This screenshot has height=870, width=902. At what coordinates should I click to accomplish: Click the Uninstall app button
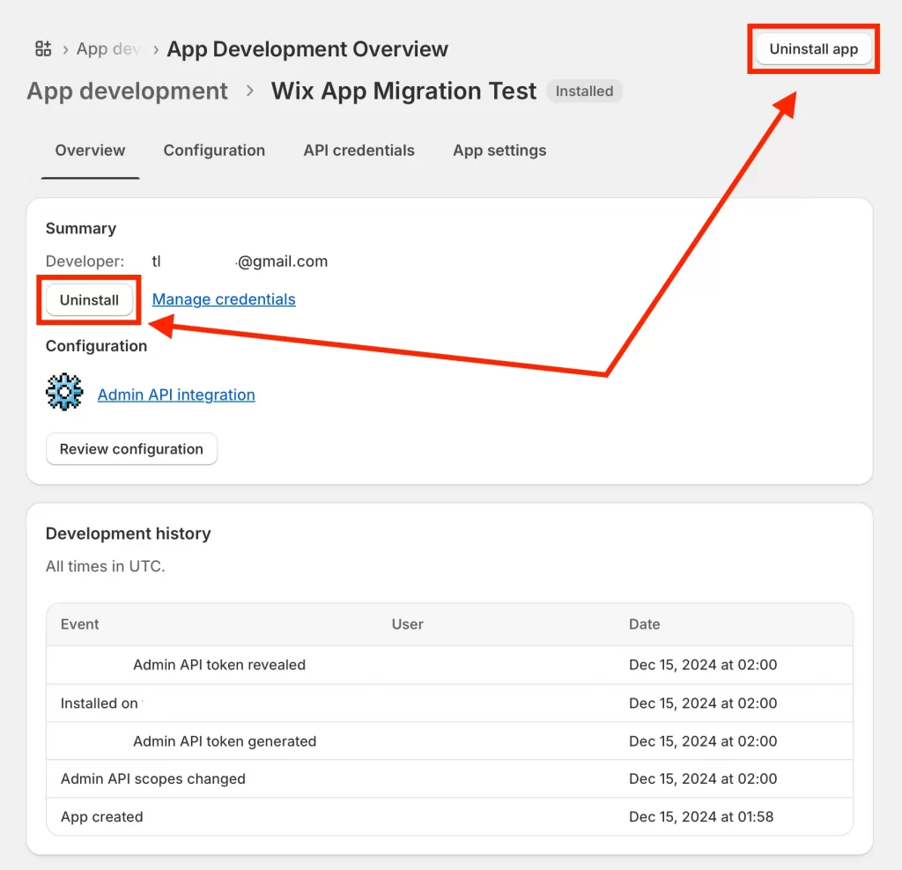tap(812, 49)
